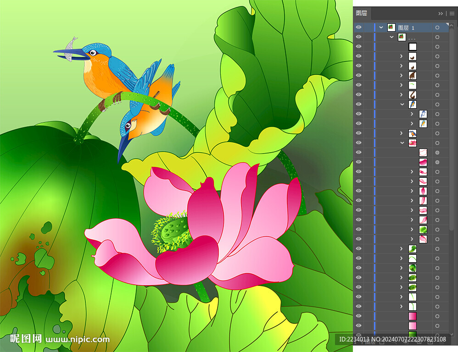Expand the brown claws cluster group
The width and height of the screenshot is (458, 352).
click(402, 76)
